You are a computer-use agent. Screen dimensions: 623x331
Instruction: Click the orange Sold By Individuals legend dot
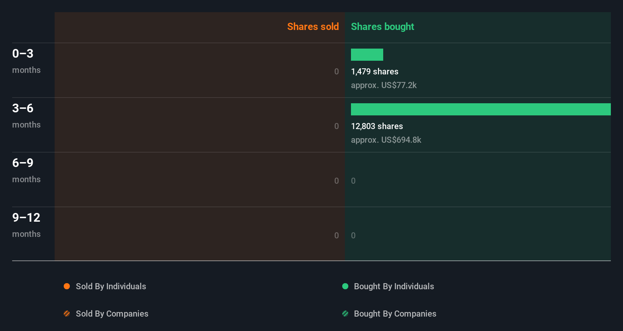point(67,286)
